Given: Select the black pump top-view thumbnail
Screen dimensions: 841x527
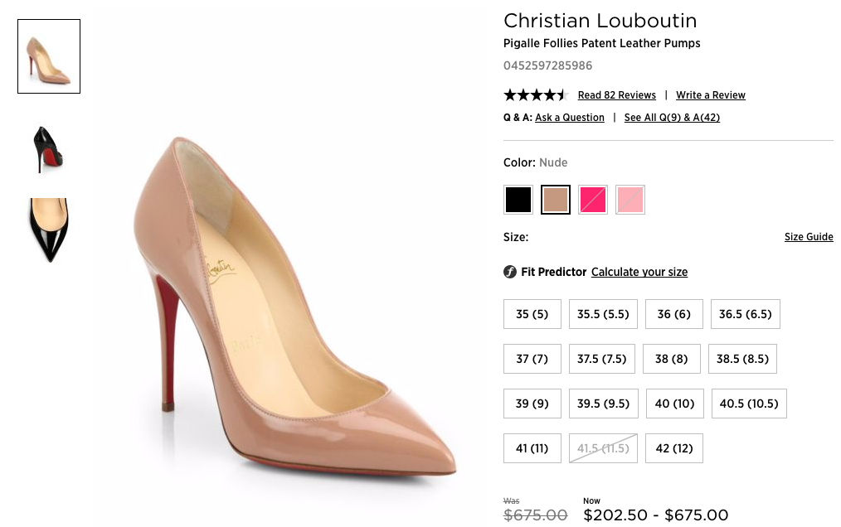Looking at the screenshot, I should tap(49, 230).
